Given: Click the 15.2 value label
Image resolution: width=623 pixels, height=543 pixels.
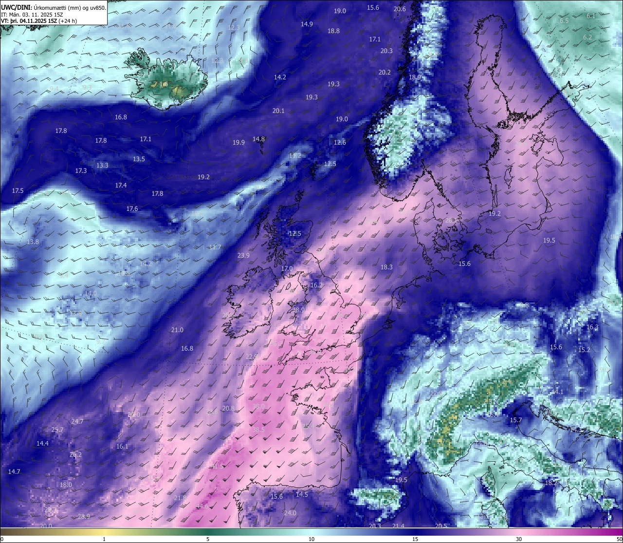Looking at the screenshot, I should click(584, 350).
